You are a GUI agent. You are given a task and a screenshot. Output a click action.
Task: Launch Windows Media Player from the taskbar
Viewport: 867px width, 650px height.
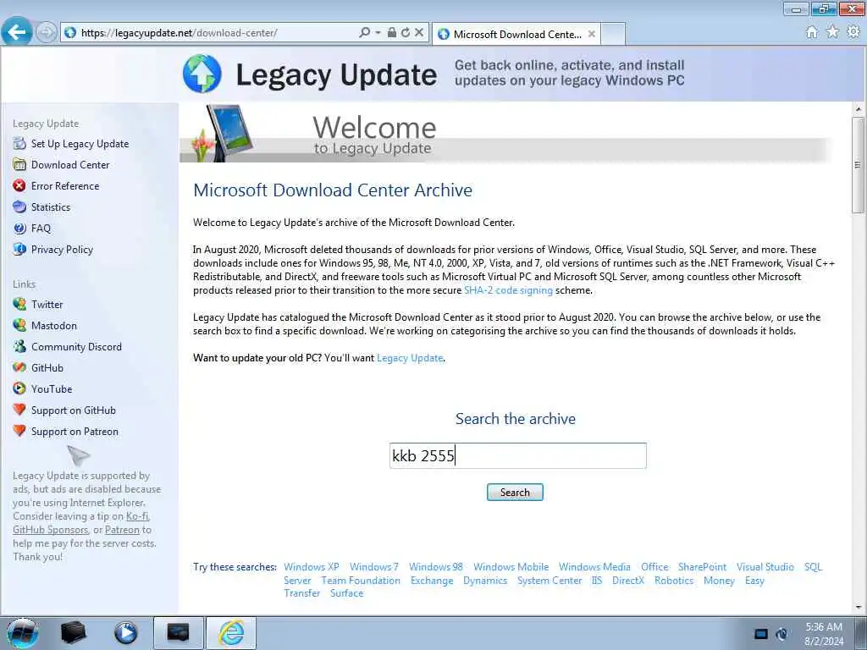125,633
